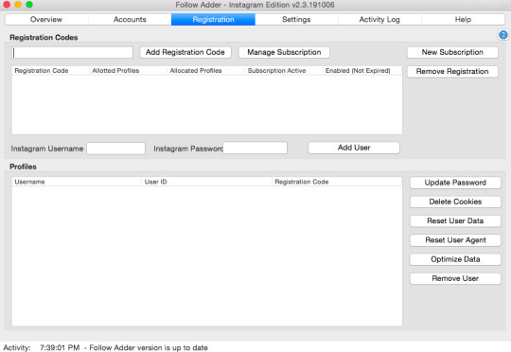The width and height of the screenshot is (511, 352).
Task: Click the Add User button
Action: 354,148
